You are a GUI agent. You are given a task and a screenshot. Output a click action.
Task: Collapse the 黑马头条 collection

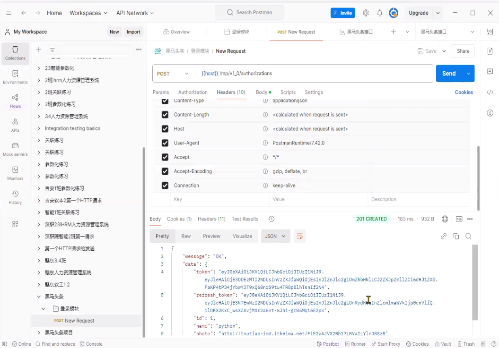[39, 297]
